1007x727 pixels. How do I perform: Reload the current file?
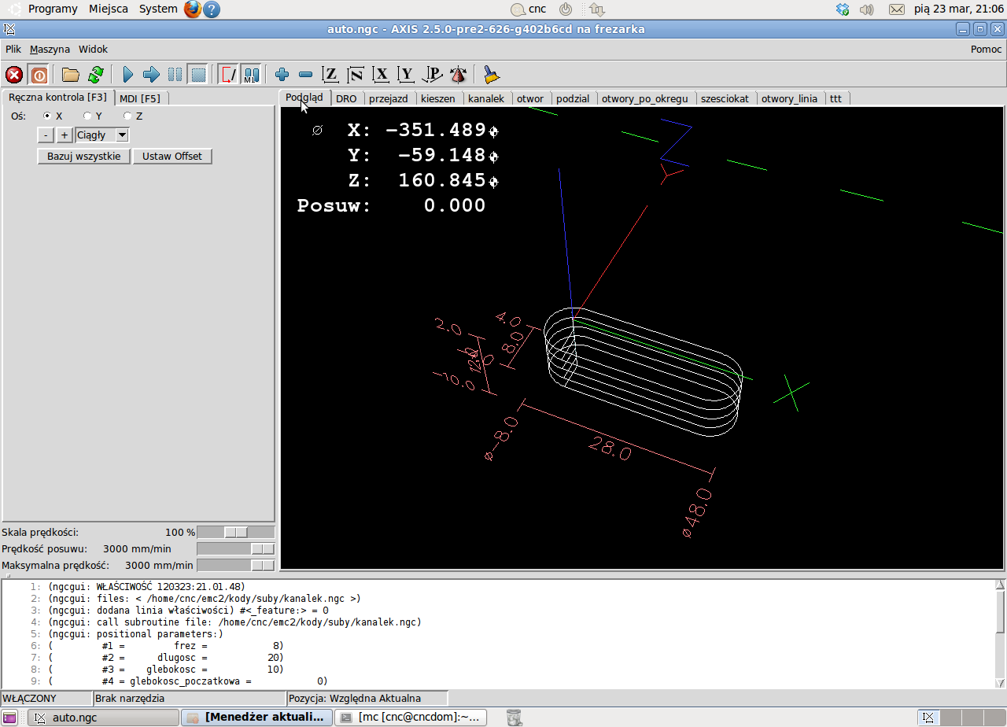[x=95, y=75]
